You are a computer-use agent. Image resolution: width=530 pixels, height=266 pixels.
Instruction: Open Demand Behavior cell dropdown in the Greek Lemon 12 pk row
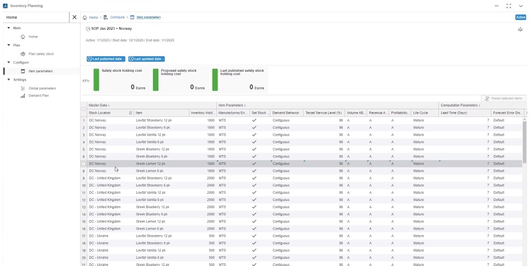point(287,163)
